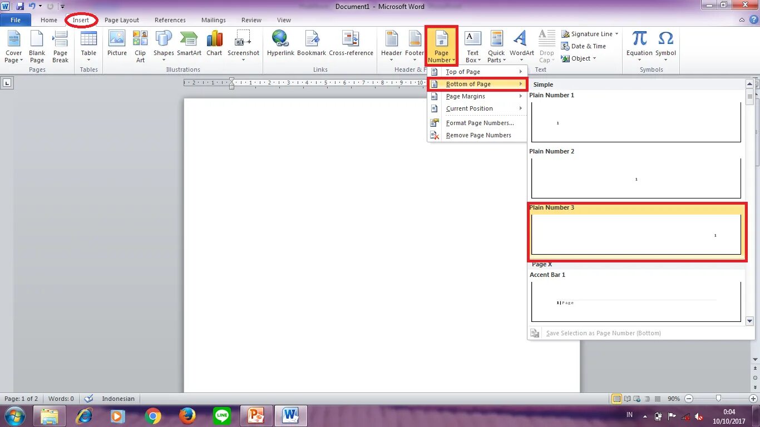Viewport: 760px width, 427px height.
Task: Expand Signature Line dropdown arrow
Action: [x=616, y=34]
